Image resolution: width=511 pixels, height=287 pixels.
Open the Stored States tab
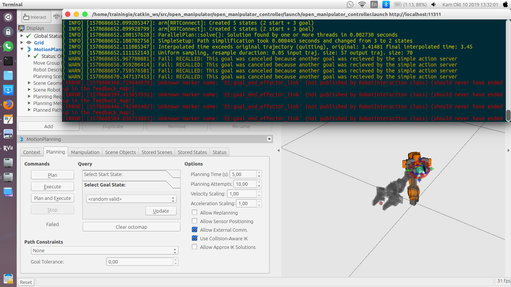tap(192, 152)
